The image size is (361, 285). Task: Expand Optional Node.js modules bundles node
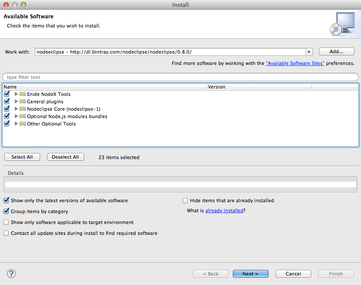tap(16, 116)
